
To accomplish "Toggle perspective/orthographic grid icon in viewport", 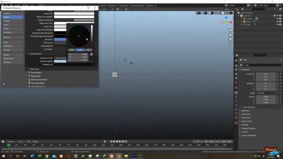I will tap(230, 44).
